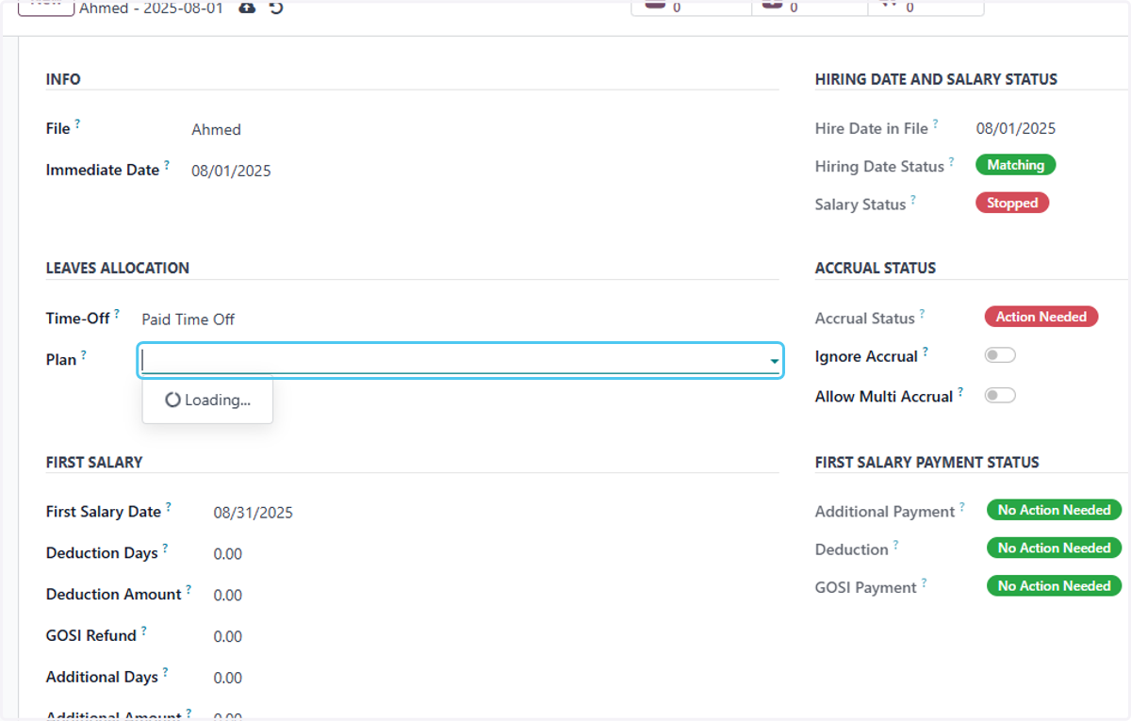This screenshot has height=721, width=1131.
Task: Click help mark beside Deduction payment status
Action: click(x=896, y=545)
